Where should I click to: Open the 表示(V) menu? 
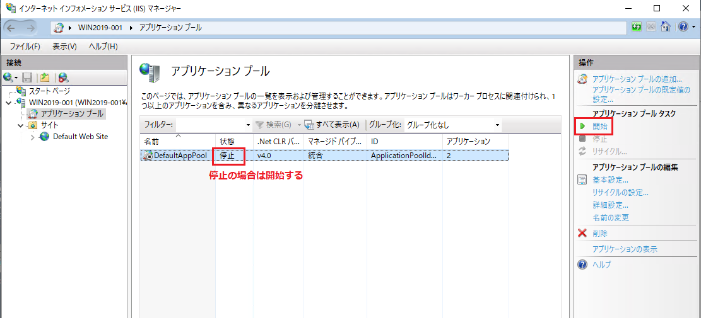click(x=64, y=47)
